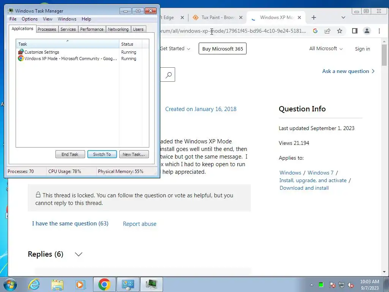Screen dimensions: 389x292
Task: Share this page via Chrome share icon
Action: click(327, 31)
